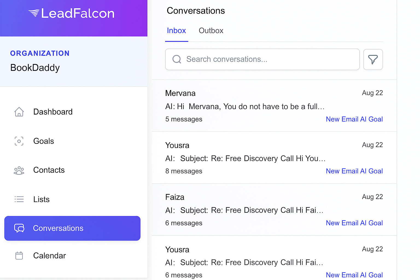
Task: Click the Conversations chat bubble icon
Action: tap(19, 228)
